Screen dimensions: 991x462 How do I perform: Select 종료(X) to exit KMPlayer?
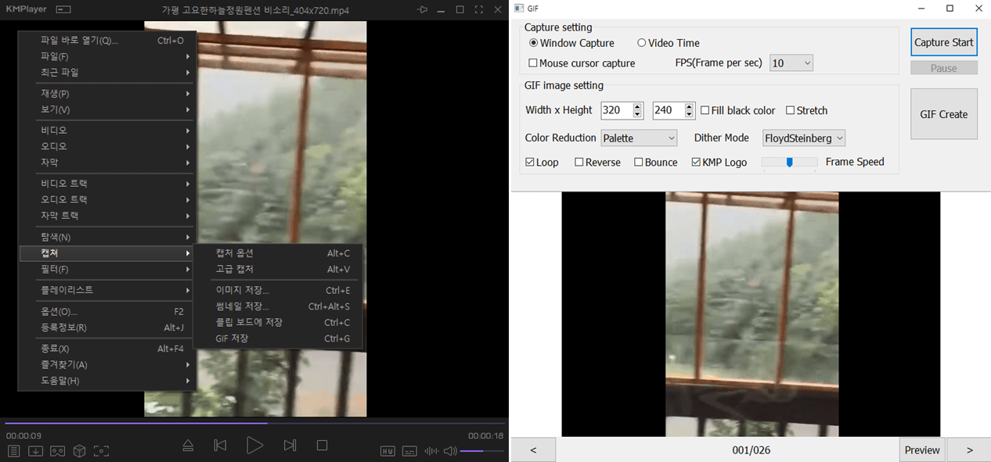(106, 349)
